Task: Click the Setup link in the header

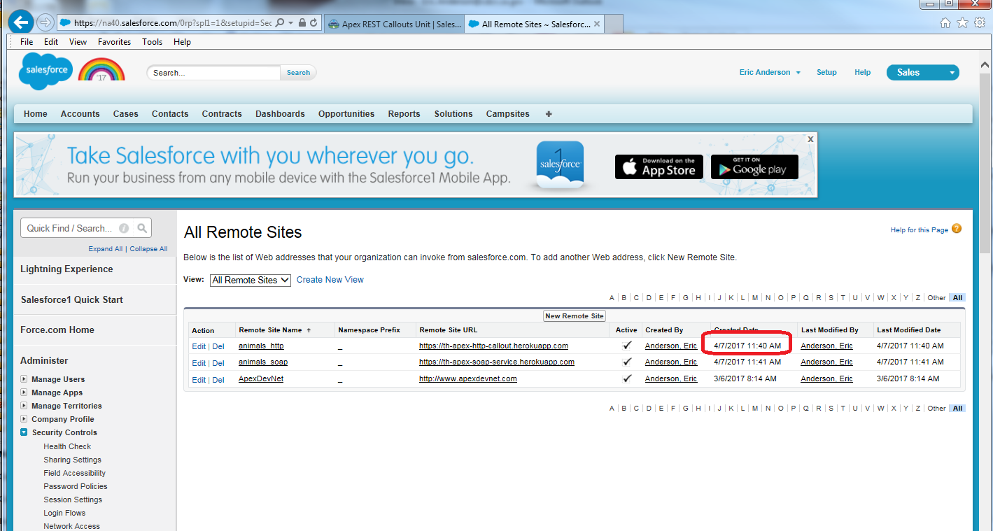Action: [x=826, y=72]
